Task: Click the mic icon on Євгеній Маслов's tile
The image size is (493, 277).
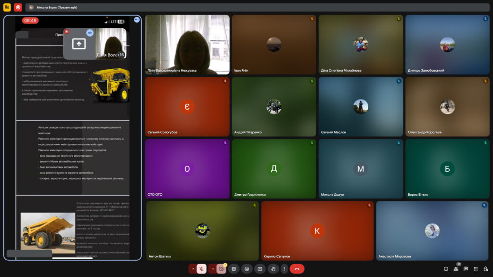Action: 399,81
